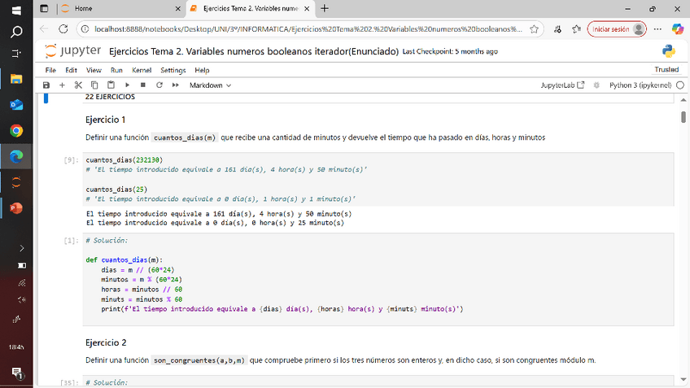Screen dimensions: 690x388
Task: Interrupt the kernel with the stop icon
Action: pos(143,85)
